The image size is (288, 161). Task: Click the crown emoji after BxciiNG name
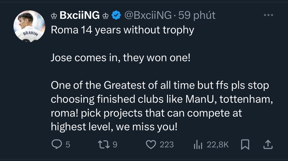coord(106,16)
